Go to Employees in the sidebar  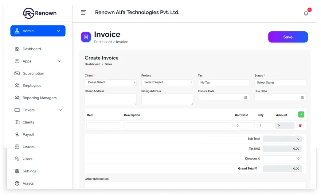32,86
